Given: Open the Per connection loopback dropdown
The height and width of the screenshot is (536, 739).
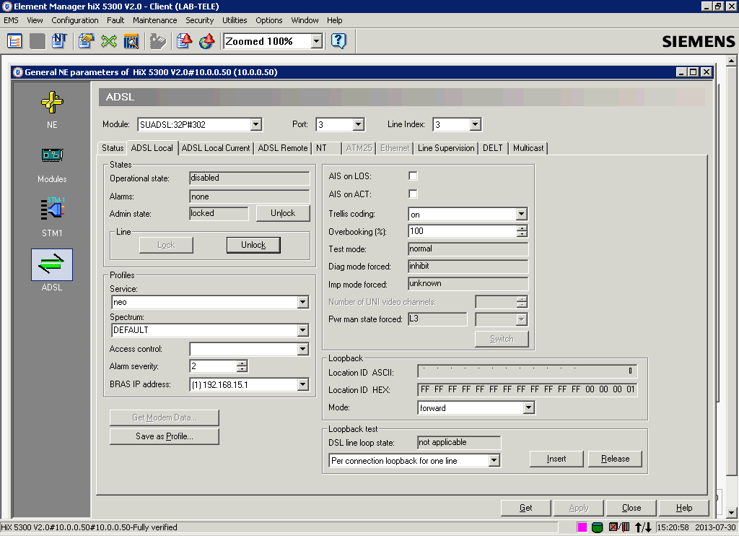Looking at the screenshot, I should point(494,460).
